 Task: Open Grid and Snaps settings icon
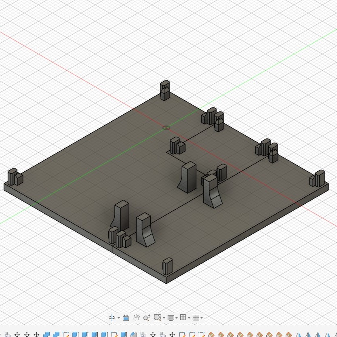183,318
